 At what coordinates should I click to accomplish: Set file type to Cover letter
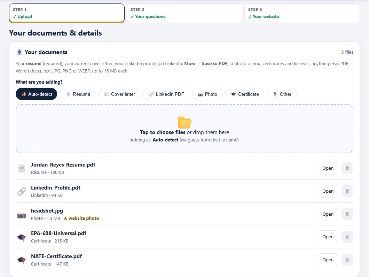point(119,94)
